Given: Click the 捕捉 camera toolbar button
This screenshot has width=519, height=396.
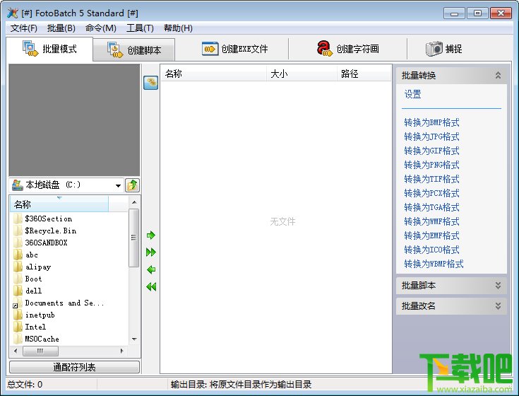Looking at the screenshot, I should (443, 49).
